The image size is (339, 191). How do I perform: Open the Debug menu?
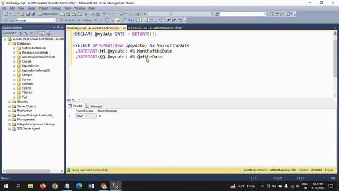[x=56, y=8]
